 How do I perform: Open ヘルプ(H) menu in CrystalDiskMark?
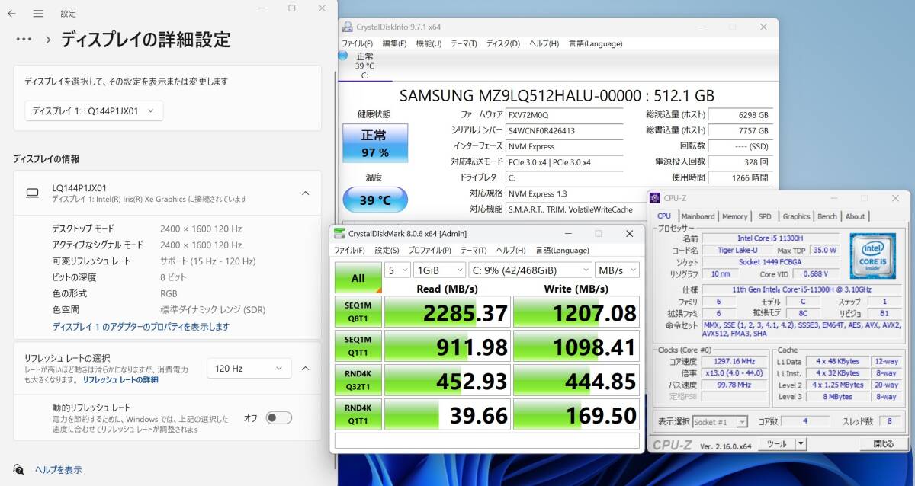point(511,250)
